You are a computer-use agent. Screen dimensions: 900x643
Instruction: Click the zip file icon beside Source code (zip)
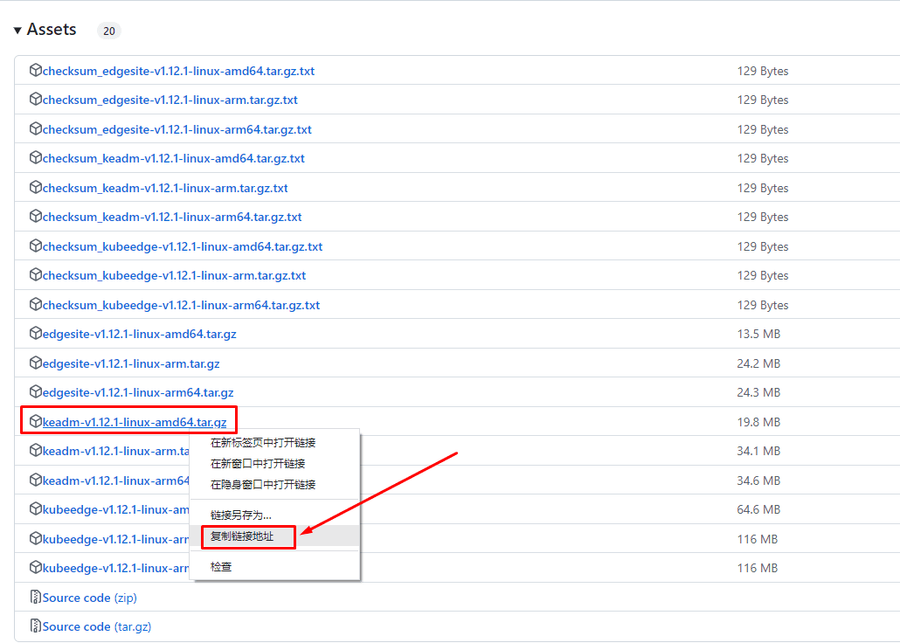36,597
